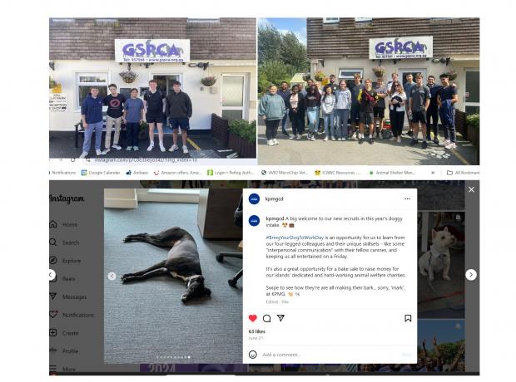
Task: Open the three-dot post options menu
Action: tap(407, 198)
